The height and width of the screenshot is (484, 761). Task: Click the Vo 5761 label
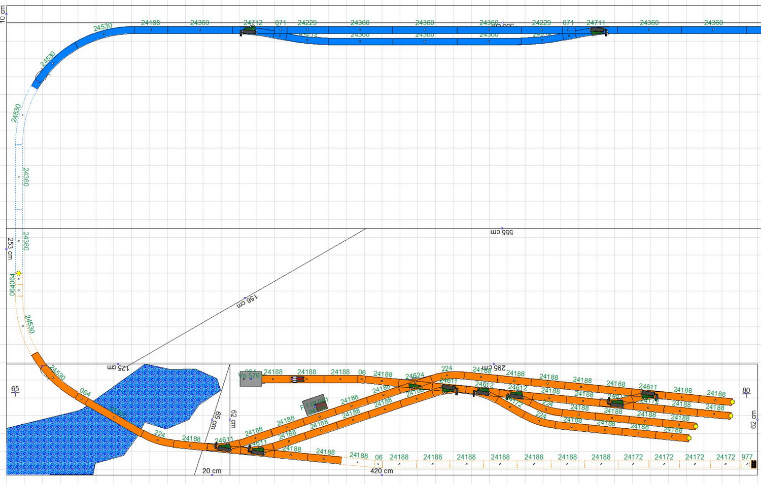click(250, 376)
